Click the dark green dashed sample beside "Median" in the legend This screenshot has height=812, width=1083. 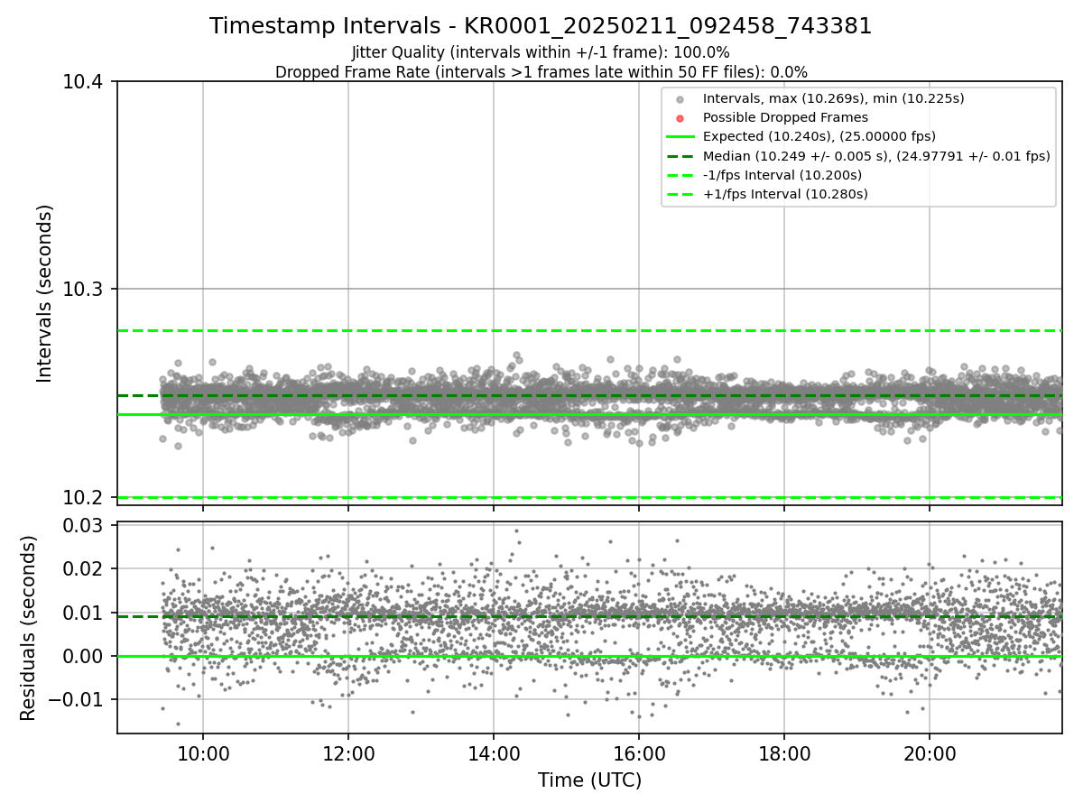[680, 155]
